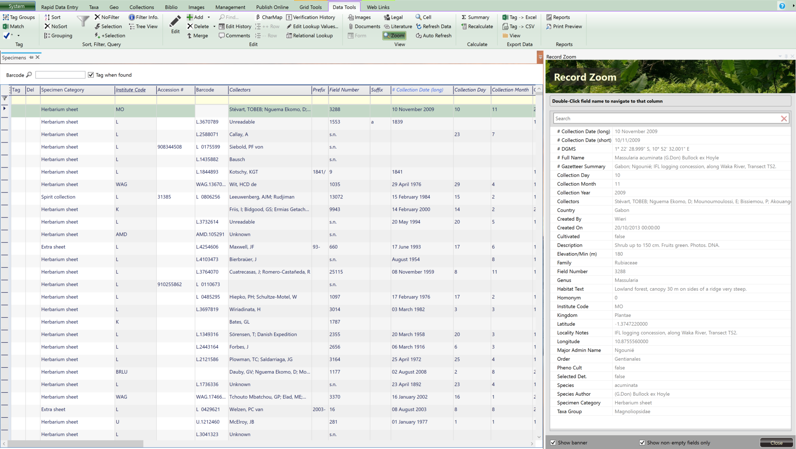Switch to Tree View

click(x=143, y=26)
